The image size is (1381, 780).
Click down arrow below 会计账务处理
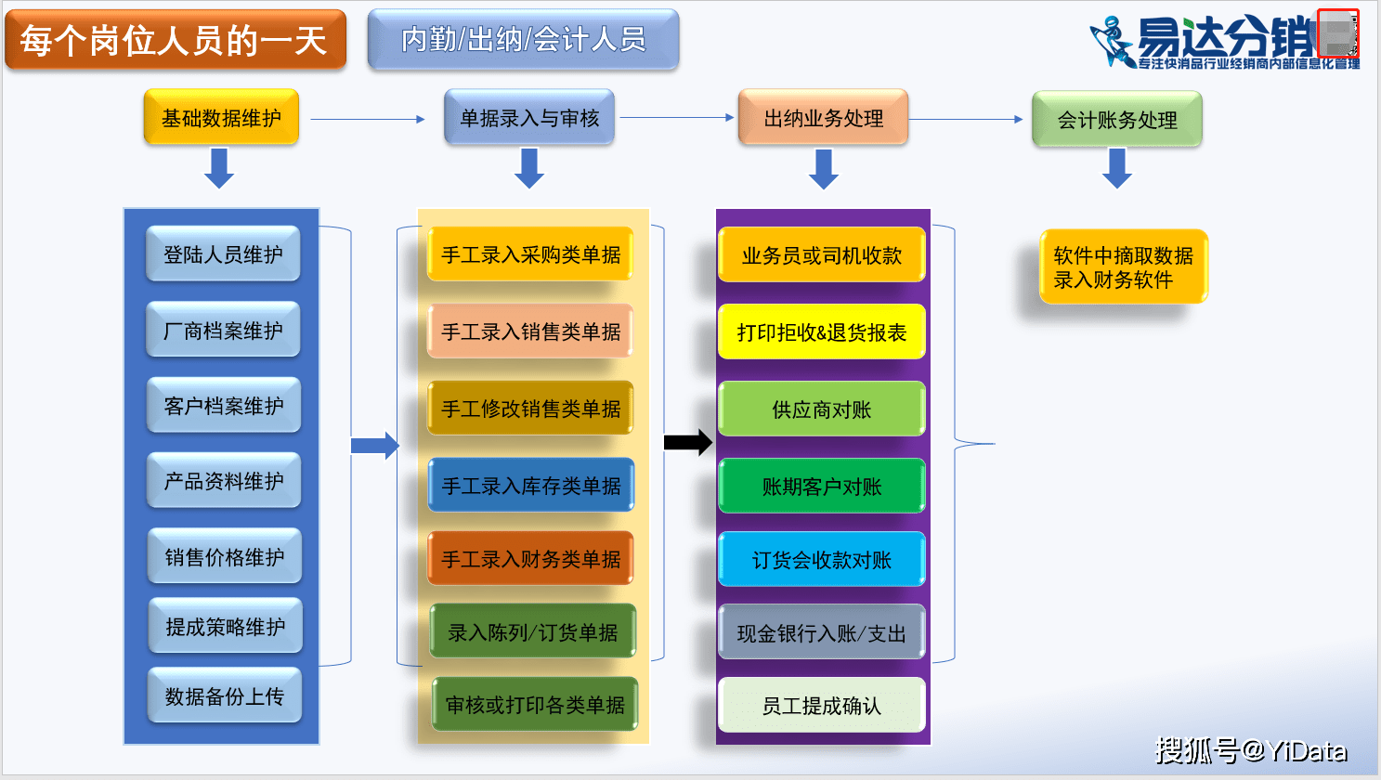tap(1117, 169)
